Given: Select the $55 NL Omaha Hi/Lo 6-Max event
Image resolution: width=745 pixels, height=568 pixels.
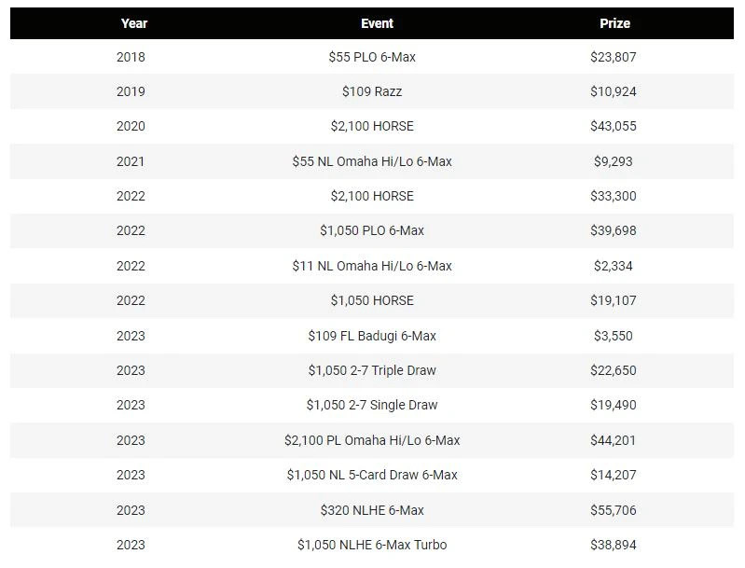Looking at the screenshot, I should pos(372,161).
